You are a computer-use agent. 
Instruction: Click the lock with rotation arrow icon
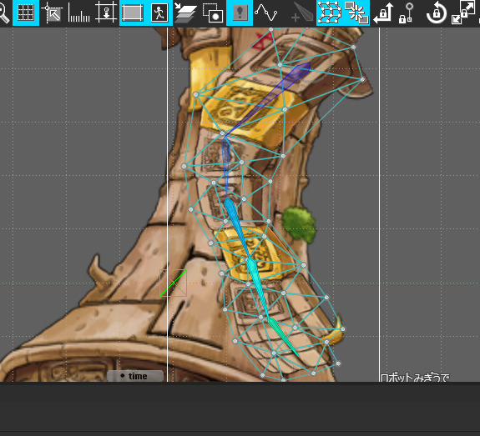click(437, 13)
